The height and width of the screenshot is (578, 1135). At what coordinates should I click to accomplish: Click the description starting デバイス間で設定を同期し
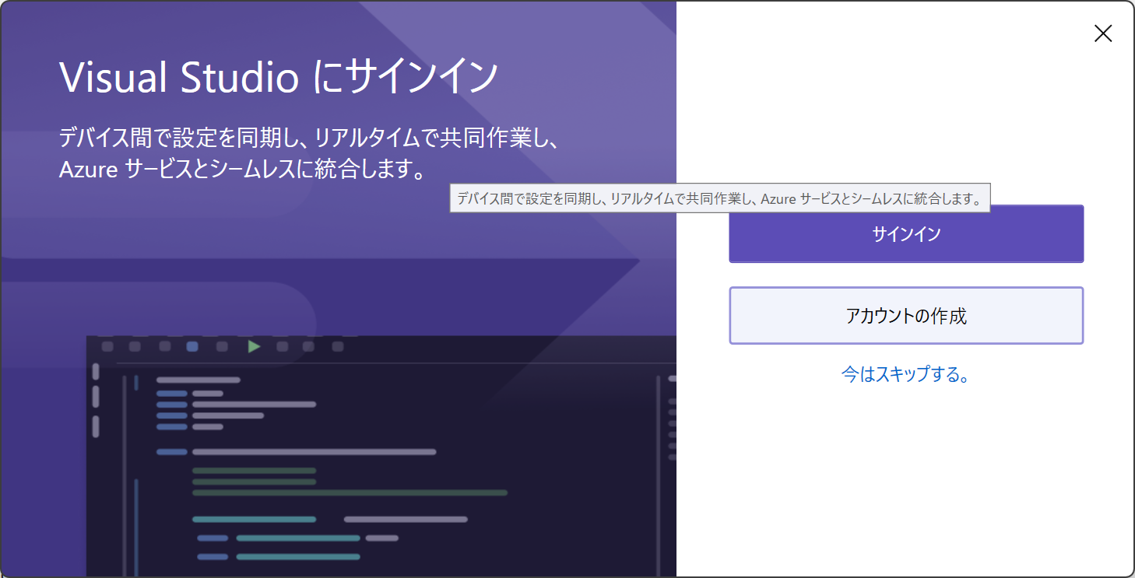point(310,153)
